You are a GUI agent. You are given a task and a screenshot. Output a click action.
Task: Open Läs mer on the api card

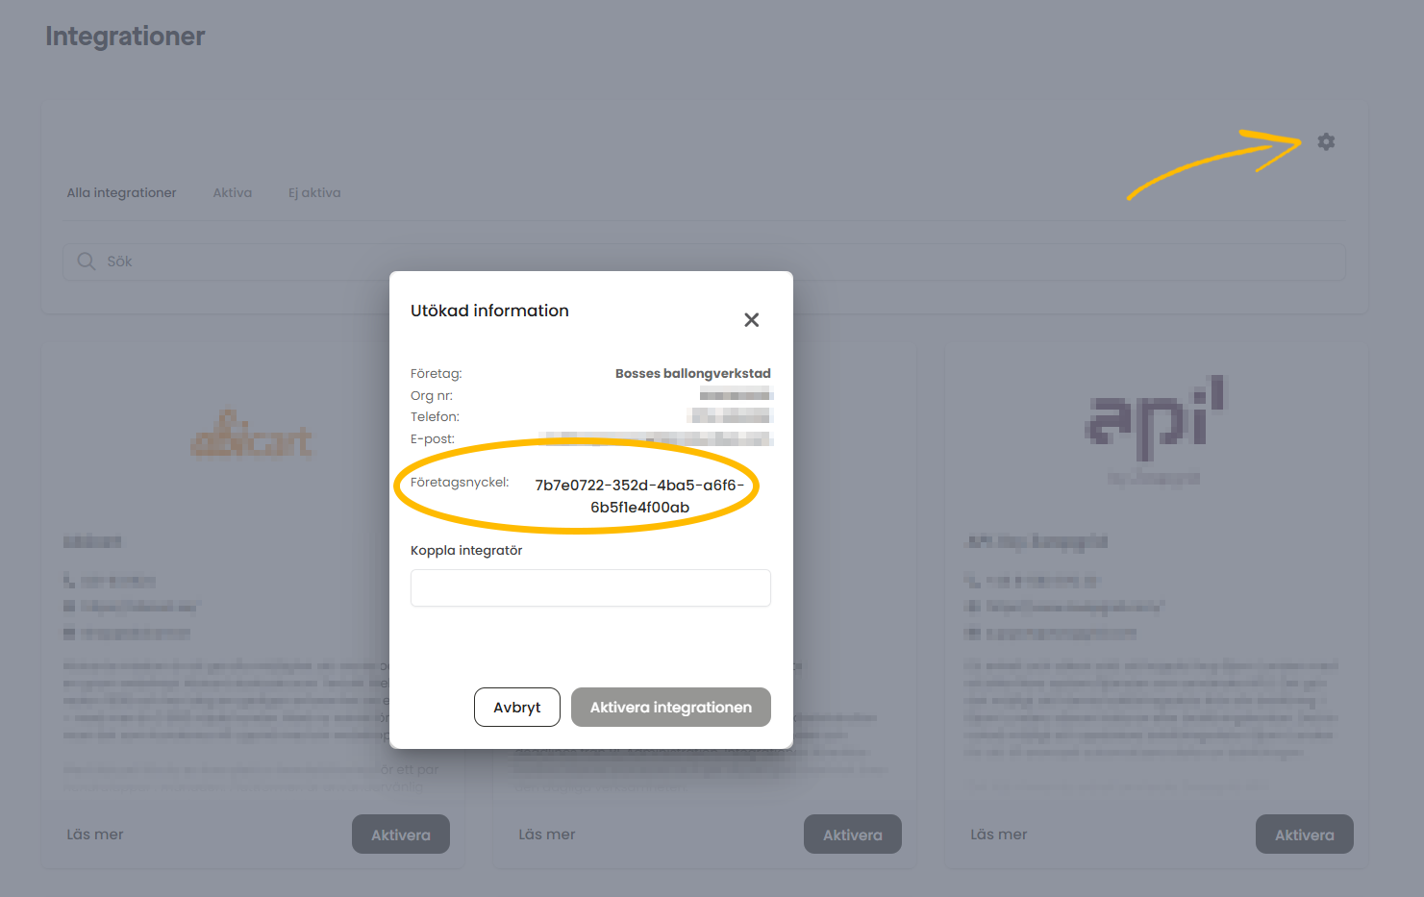pos(999,835)
